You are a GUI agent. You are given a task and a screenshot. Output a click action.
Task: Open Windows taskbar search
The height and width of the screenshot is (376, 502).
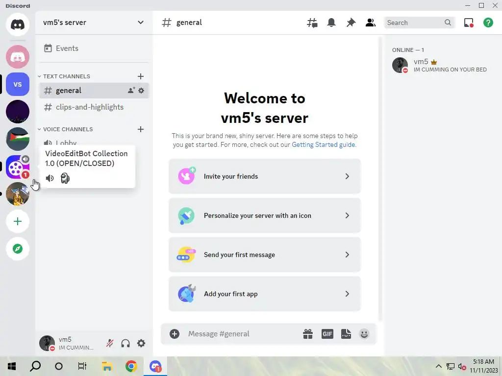click(x=35, y=366)
